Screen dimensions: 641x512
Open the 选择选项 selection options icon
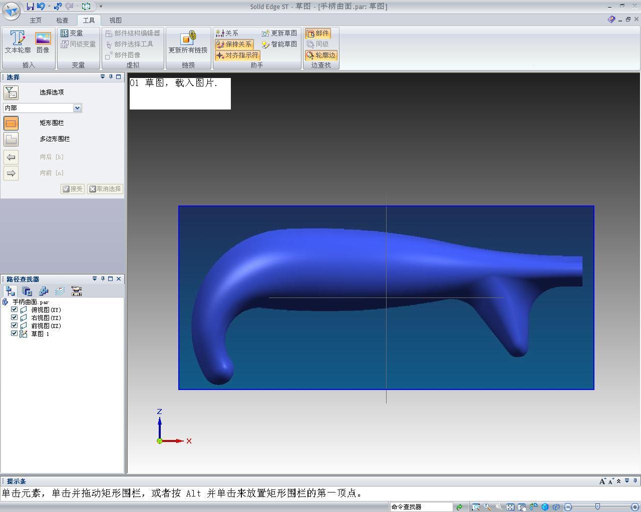click(11, 92)
